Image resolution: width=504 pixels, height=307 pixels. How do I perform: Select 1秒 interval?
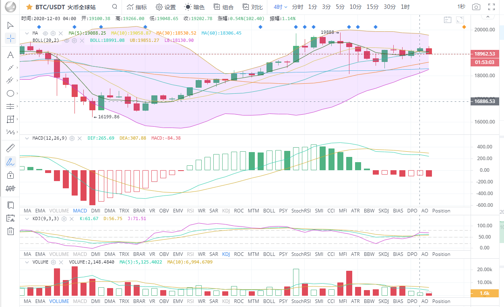(461, 7)
